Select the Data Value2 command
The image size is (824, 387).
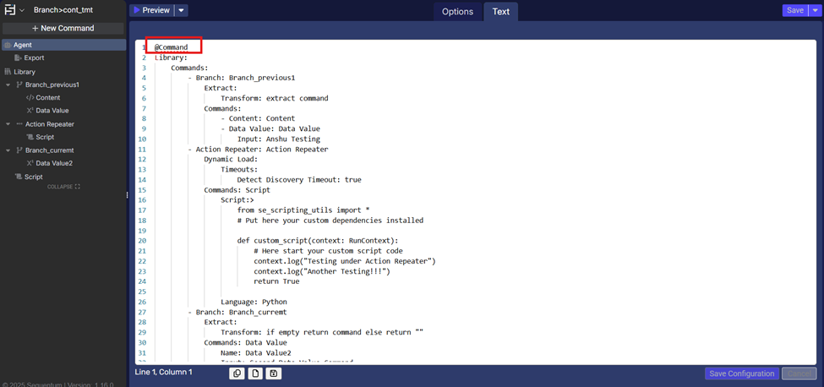coord(54,163)
